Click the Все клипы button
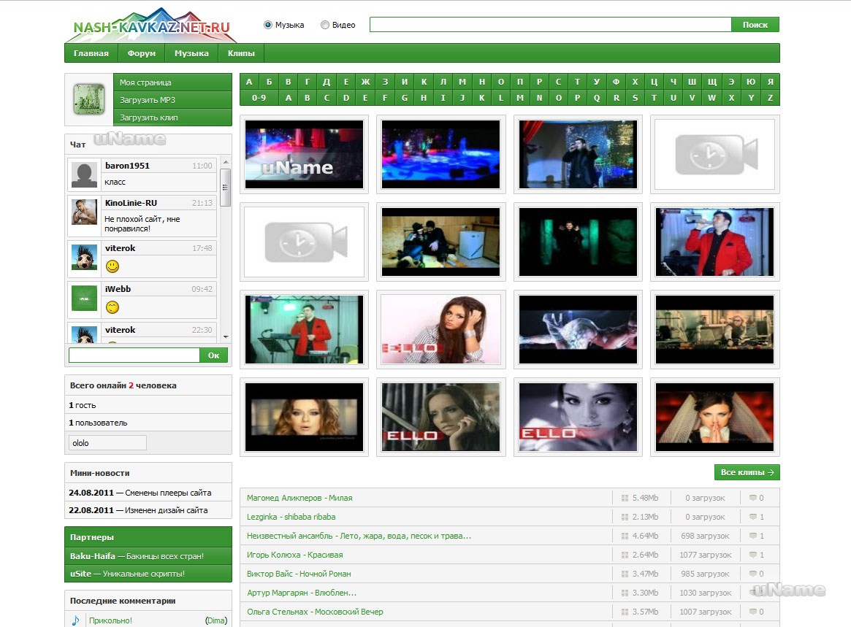 coord(747,472)
